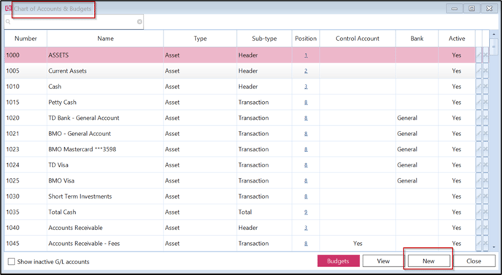Select the TD Visa name cell
The height and width of the screenshot is (275, 502).
tap(105, 165)
